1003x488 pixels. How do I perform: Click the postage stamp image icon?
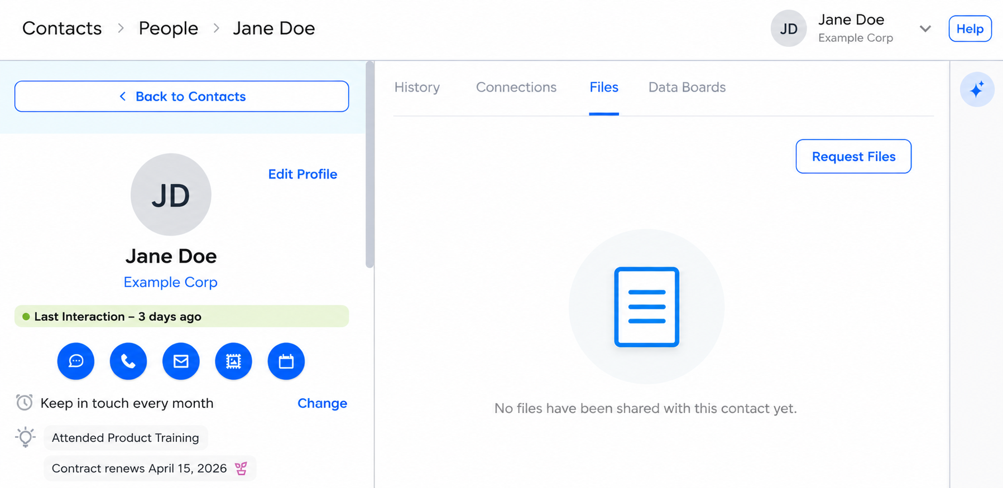coord(233,361)
